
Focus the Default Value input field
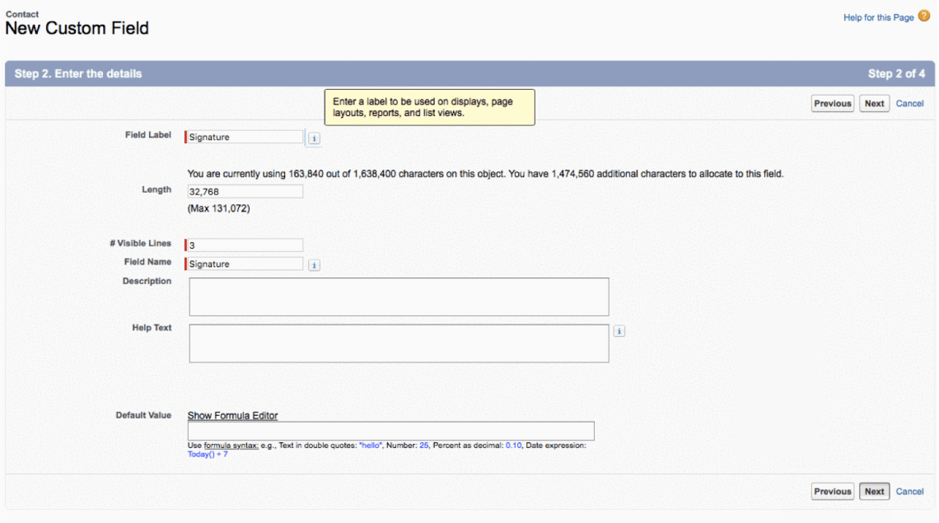tap(390, 431)
